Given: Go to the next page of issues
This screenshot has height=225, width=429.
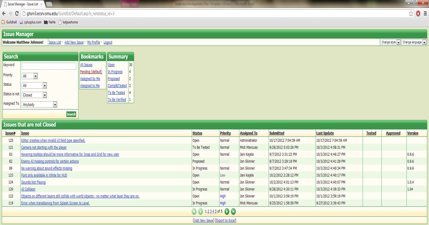Looking at the screenshot, I should coord(227,211).
